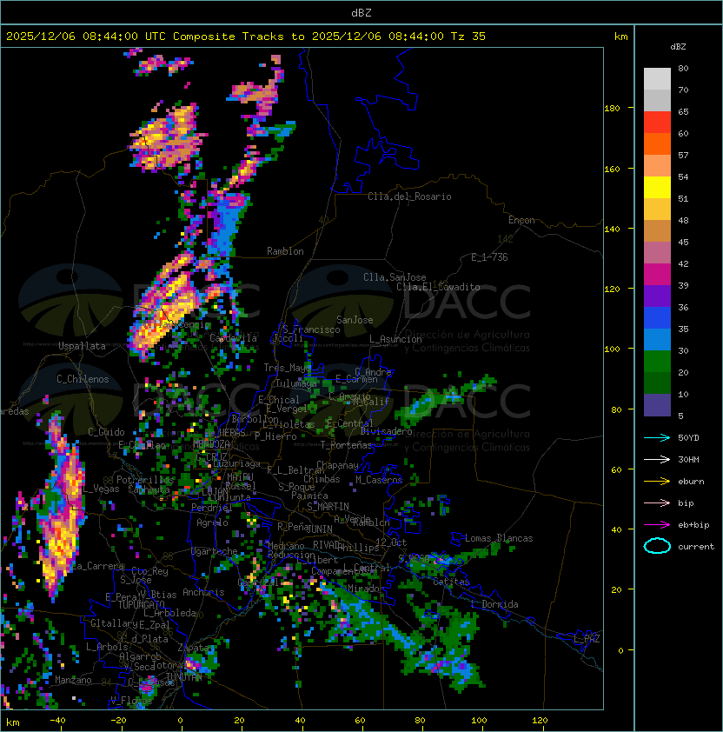The height and width of the screenshot is (732, 723).
Task: Click the 140 km tick on right axis
Action: 612,230
